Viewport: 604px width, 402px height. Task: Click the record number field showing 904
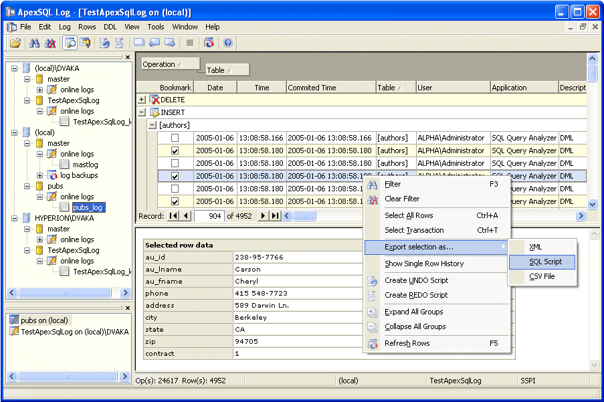tap(209, 216)
